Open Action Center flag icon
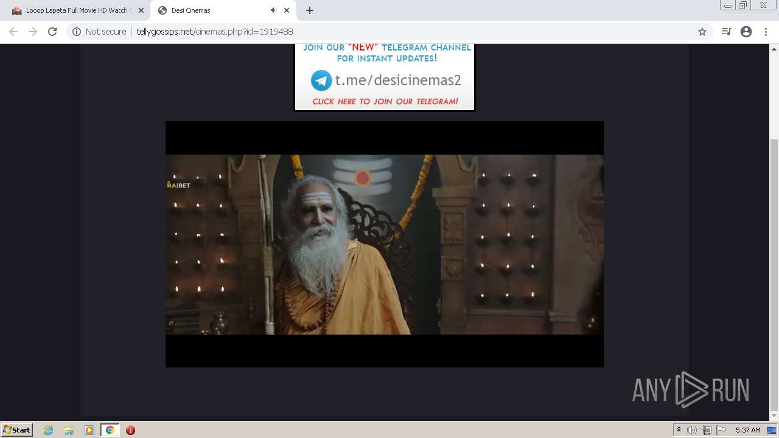 (x=721, y=430)
